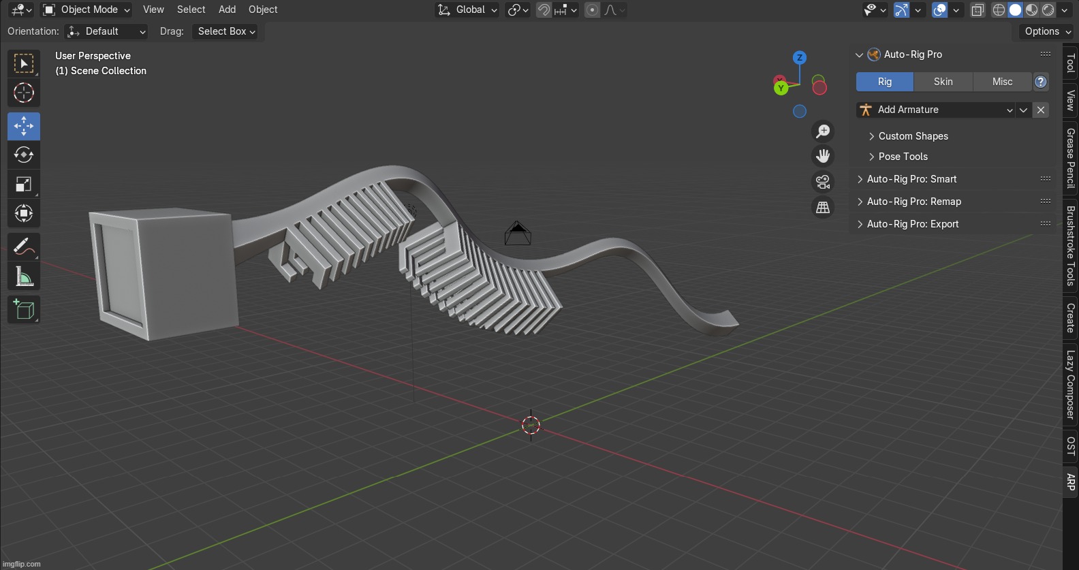This screenshot has width=1079, height=570.
Task: Toggle the camera view icon
Action: (823, 182)
